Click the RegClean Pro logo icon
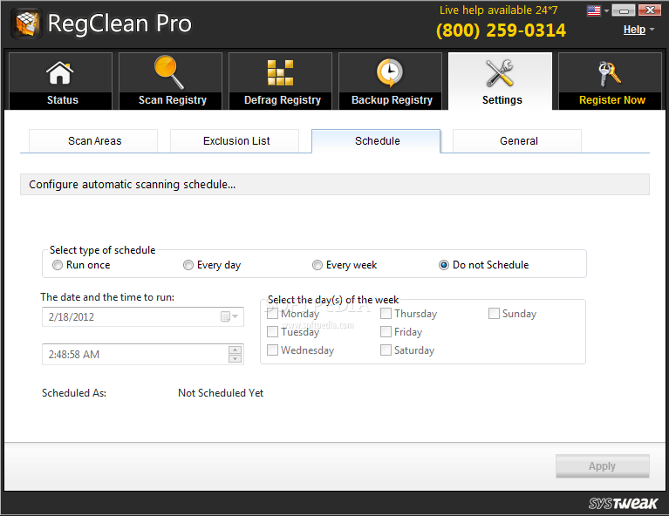The width and height of the screenshot is (669, 516). pos(26,24)
